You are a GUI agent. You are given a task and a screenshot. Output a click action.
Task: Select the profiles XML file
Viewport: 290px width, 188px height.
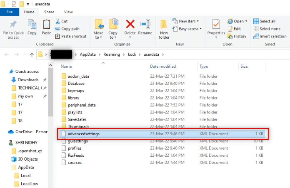(75, 148)
